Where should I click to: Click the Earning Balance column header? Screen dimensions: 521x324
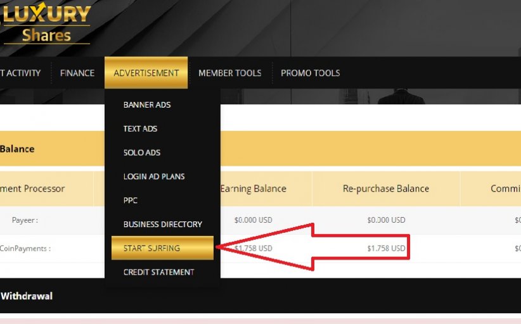[253, 189]
